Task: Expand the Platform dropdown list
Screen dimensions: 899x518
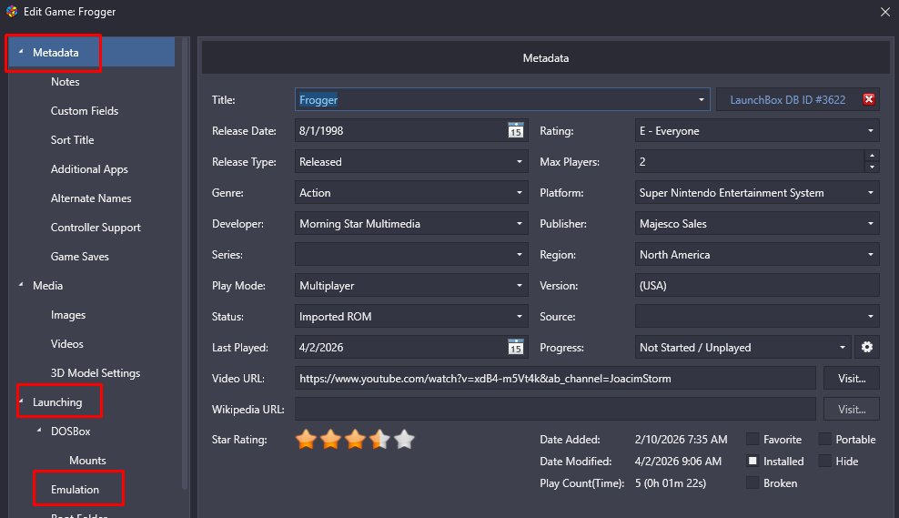Action: [871, 193]
